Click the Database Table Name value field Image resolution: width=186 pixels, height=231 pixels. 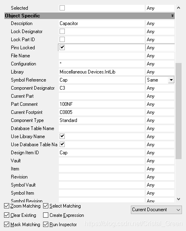tap(101, 128)
